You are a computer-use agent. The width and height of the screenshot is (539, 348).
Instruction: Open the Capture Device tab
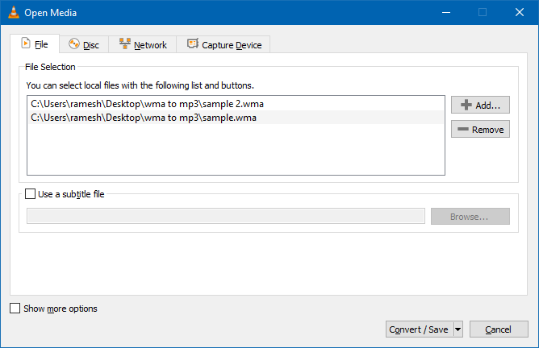pos(224,44)
